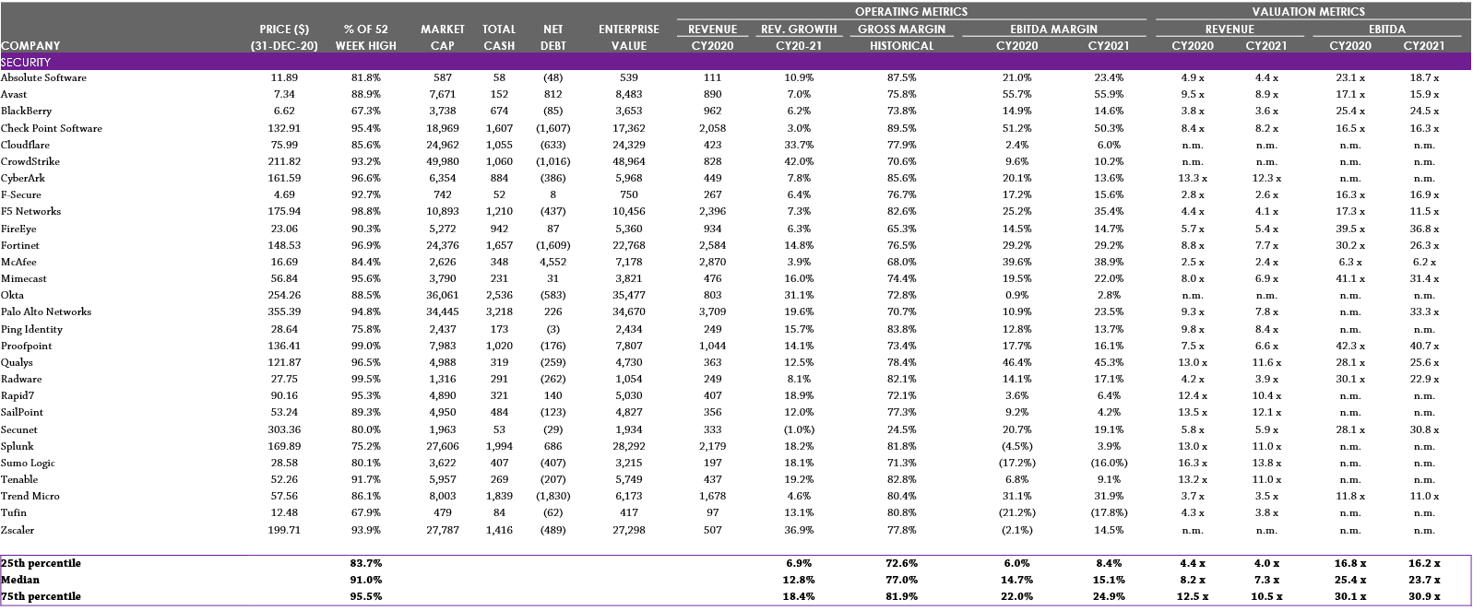Select the 75th percentile row label
The height and width of the screenshot is (611, 1473).
click(x=41, y=596)
